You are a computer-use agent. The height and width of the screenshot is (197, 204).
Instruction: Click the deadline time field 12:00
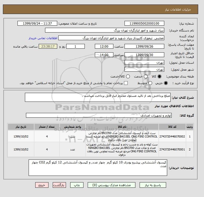pos(104,46)
